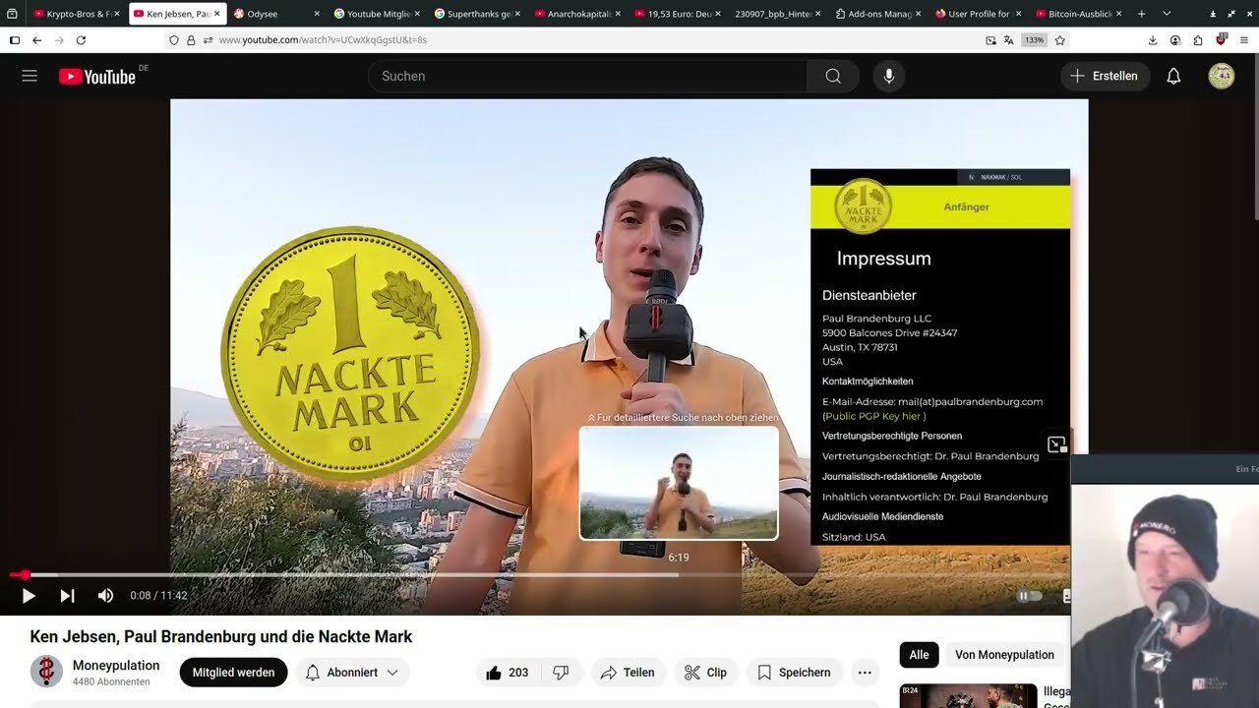The image size is (1259, 708).
Task: Select Von Moneypulation filter chip
Action: pyautogui.click(x=1004, y=655)
